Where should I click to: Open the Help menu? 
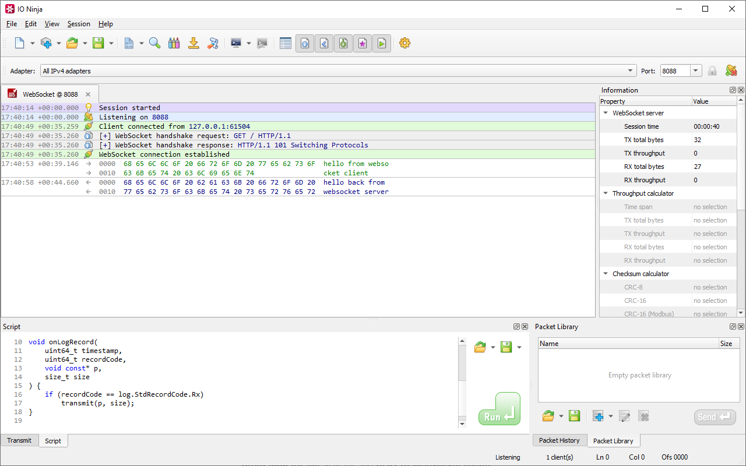coord(105,24)
